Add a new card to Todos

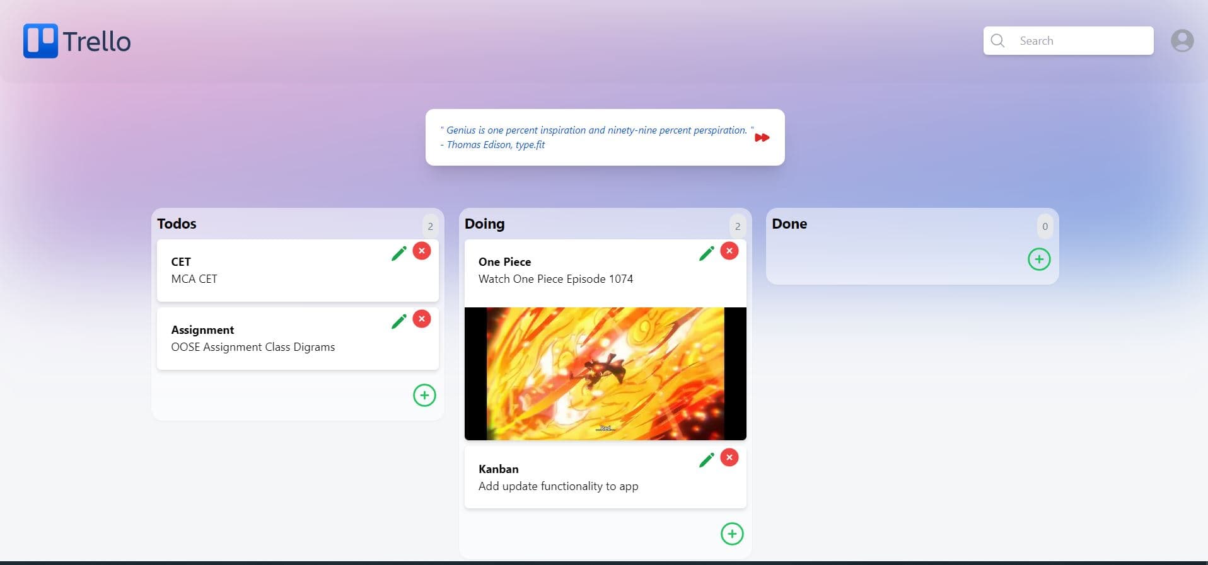pos(424,395)
